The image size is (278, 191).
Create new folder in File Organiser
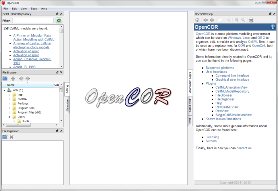pos(5,137)
